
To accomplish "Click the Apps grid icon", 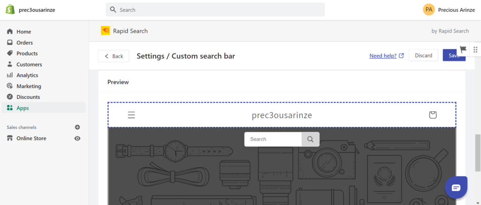I will point(10,108).
